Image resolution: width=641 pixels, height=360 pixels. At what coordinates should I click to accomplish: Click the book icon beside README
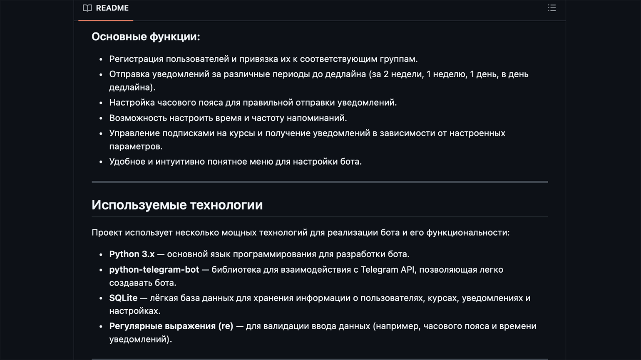click(x=87, y=8)
